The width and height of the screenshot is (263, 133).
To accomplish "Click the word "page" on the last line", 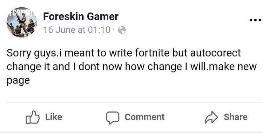I will (x=18, y=81).
